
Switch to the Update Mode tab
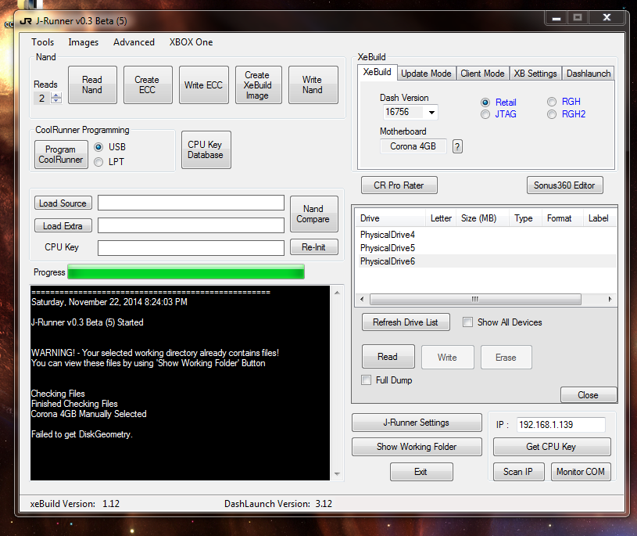[x=426, y=74]
